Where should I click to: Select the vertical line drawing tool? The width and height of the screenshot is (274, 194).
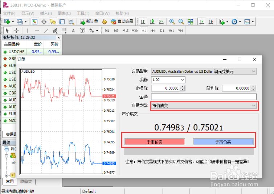coord(28,31)
